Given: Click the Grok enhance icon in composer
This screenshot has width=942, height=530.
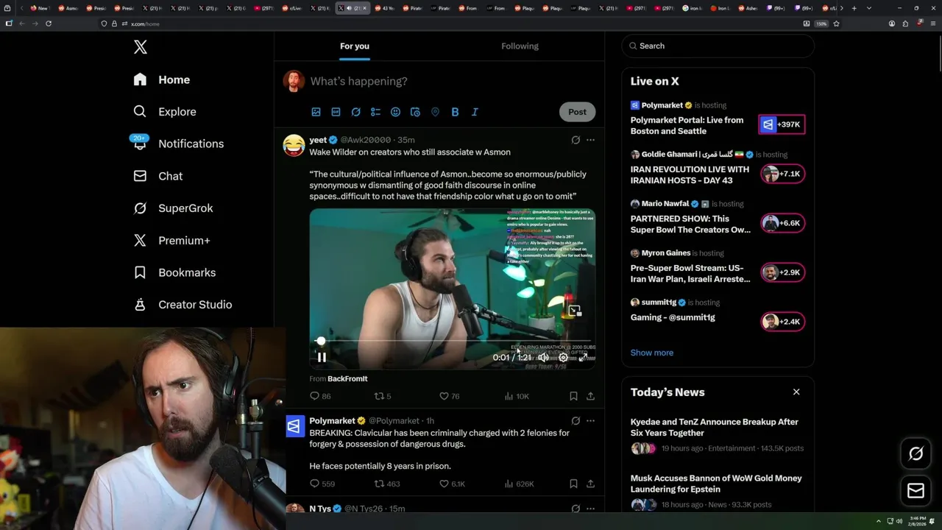Looking at the screenshot, I should [355, 112].
